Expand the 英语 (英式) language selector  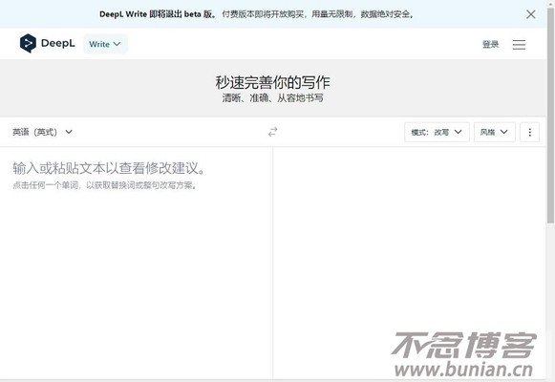42,132
